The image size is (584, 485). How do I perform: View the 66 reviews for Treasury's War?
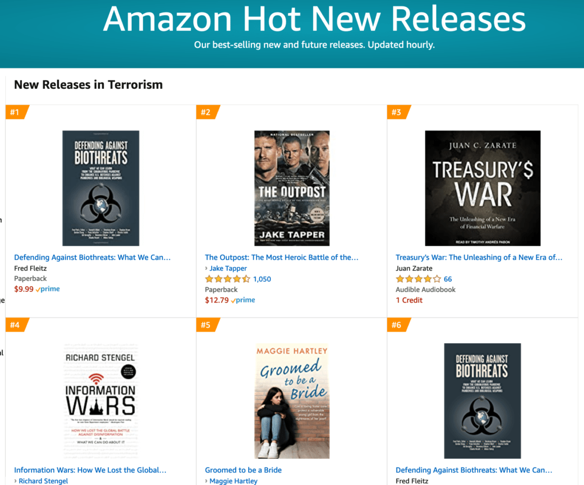coord(448,279)
